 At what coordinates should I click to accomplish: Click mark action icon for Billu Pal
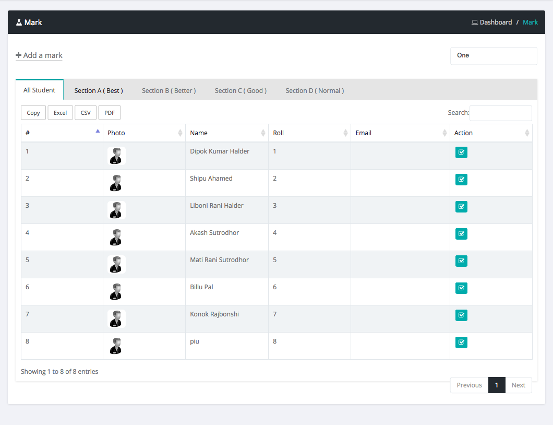[x=461, y=288]
